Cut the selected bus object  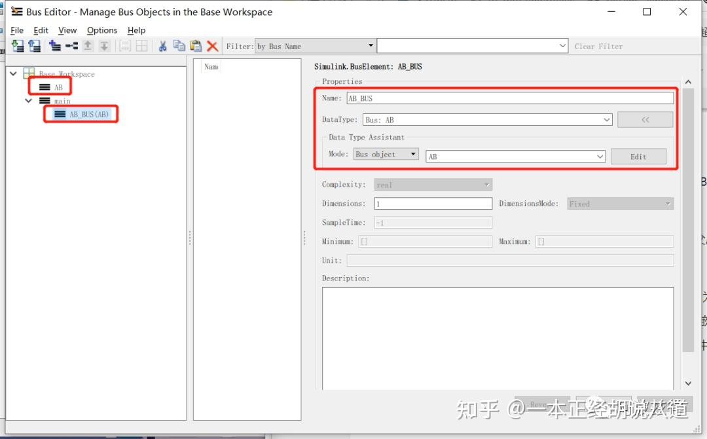tap(162, 46)
